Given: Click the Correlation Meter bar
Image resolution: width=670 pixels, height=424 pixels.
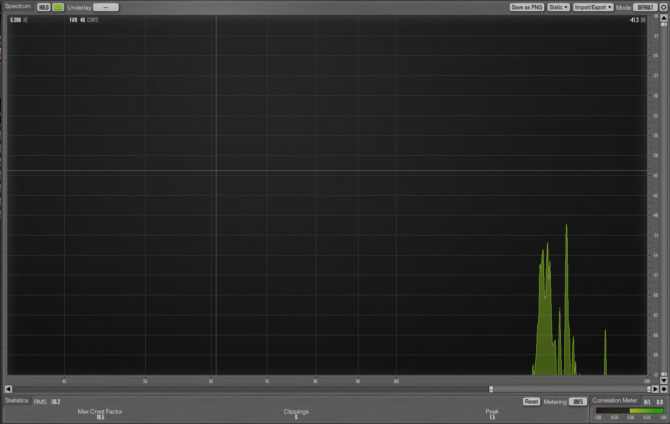Looking at the screenshot, I should click(x=630, y=411).
